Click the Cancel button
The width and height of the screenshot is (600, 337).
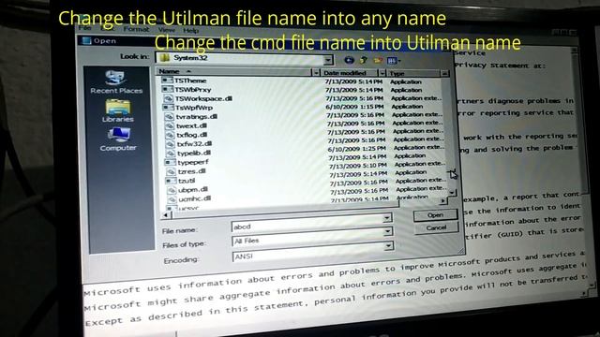pos(436,227)
